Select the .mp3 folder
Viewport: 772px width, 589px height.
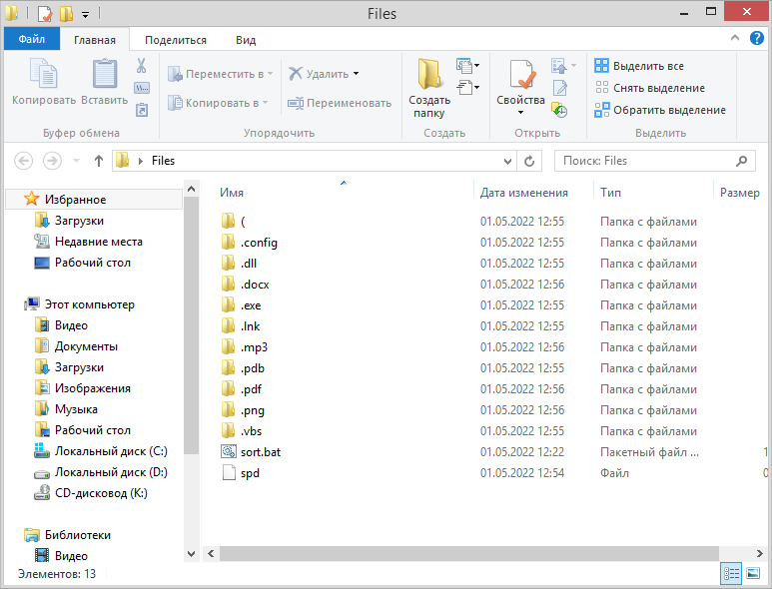pyautogui.click(x=254, y=347)
